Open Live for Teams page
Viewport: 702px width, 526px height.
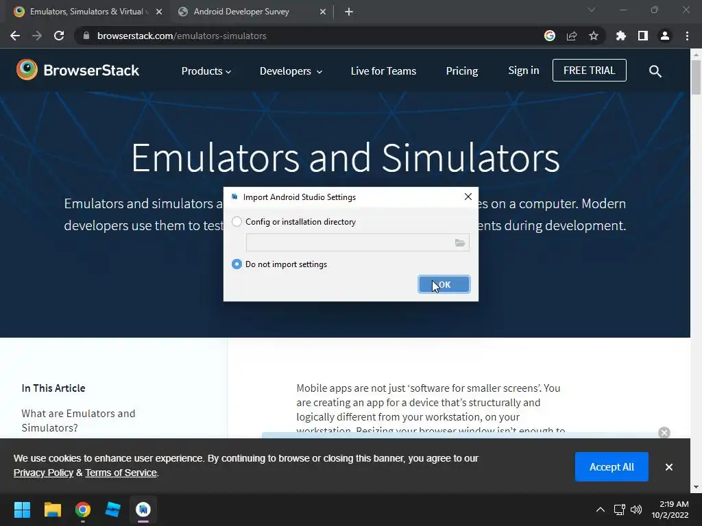(384, 71)
